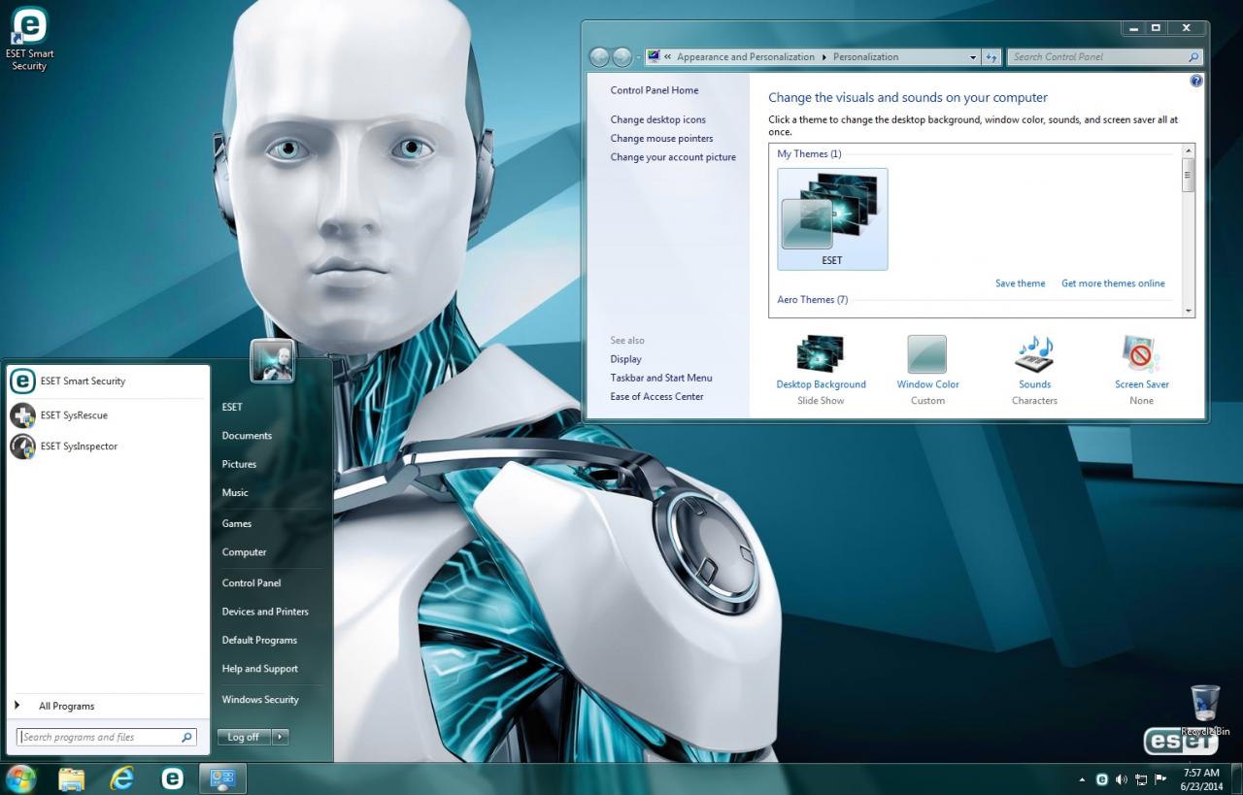Image resolution: width=1243 pixels, height=795 pixels.
Task: Click Change mouse pointers link
Action: 661,138
